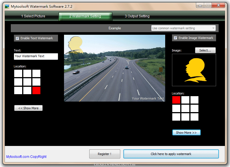Click the Your Watermark Text input field
The image size is (230, 167).
click(x=36, y=56)
